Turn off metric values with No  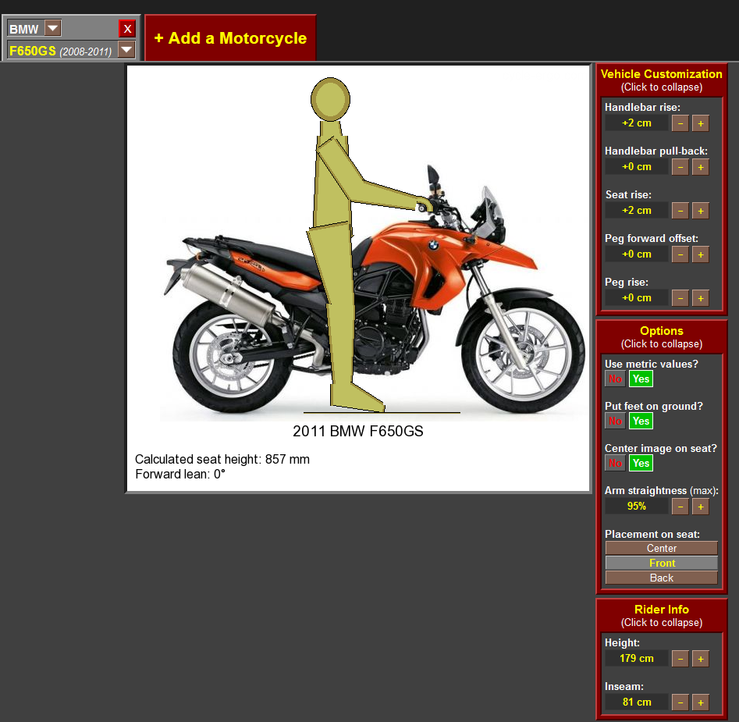coord(615,379)
